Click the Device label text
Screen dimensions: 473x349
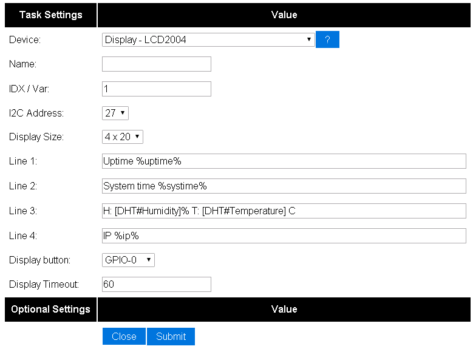25,40
